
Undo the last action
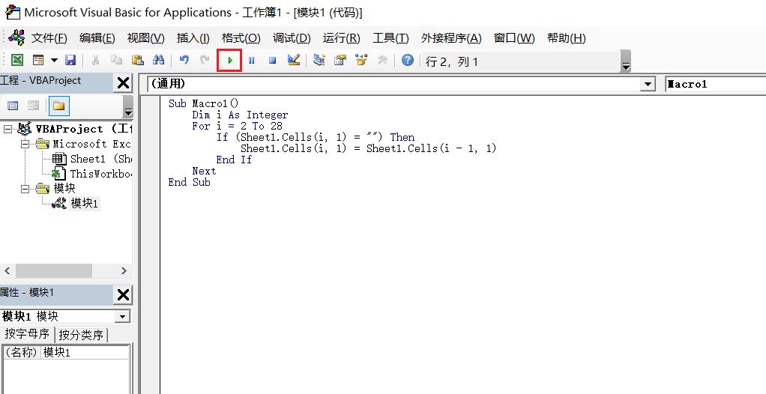pos(184,60)
